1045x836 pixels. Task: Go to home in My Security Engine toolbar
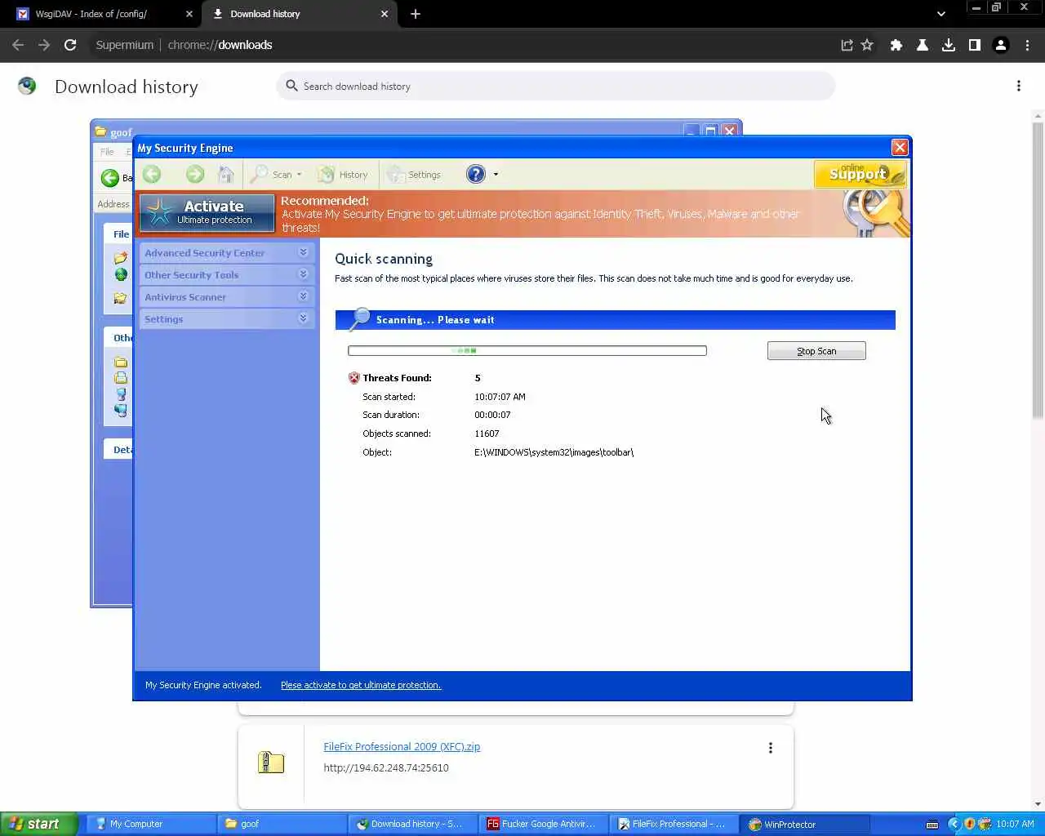226,174
